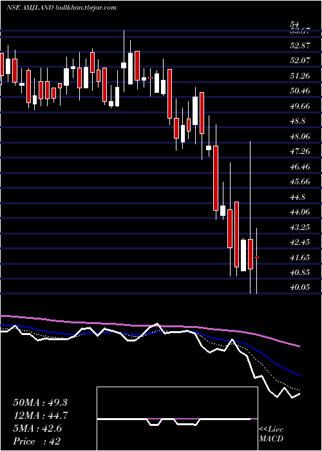Viewport: 322px width, 451px height.
Task: Select the 41.65 price axis label
Action: pos(301,258)
